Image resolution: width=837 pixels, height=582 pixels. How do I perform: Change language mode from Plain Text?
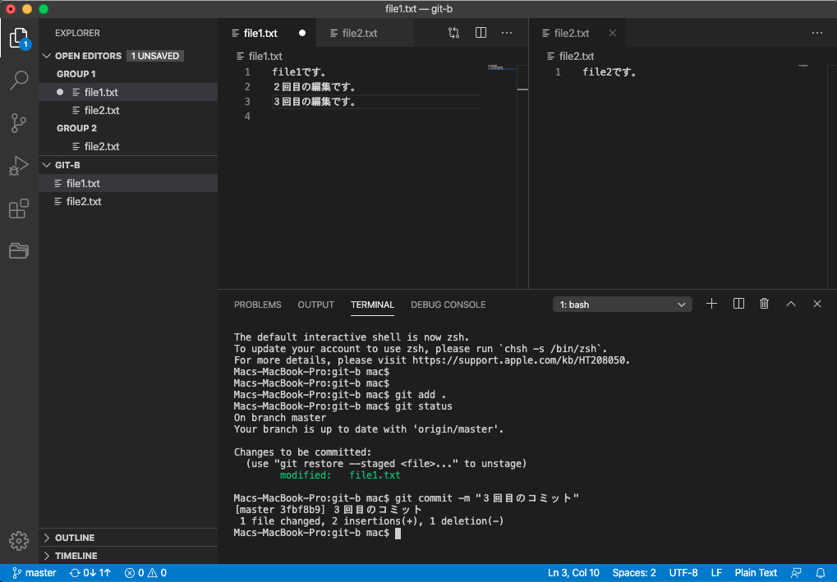[x=756, y=573]
